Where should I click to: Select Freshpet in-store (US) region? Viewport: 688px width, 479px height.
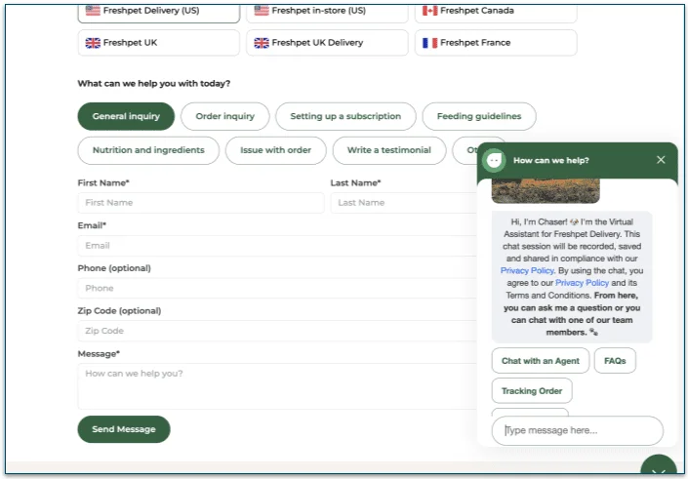coord(327,13)
